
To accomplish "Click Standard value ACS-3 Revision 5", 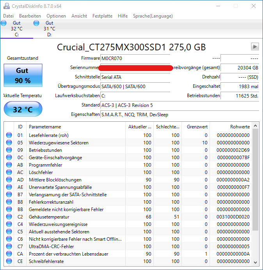I will click(x=179, y=105).
